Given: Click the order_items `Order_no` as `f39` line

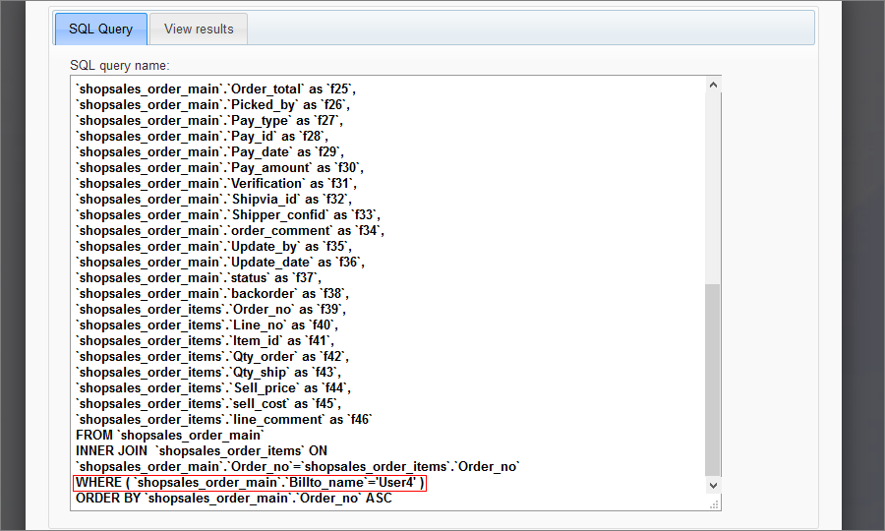Looking at the screenshot, I should pyautogui.click(x=211, y=310).
